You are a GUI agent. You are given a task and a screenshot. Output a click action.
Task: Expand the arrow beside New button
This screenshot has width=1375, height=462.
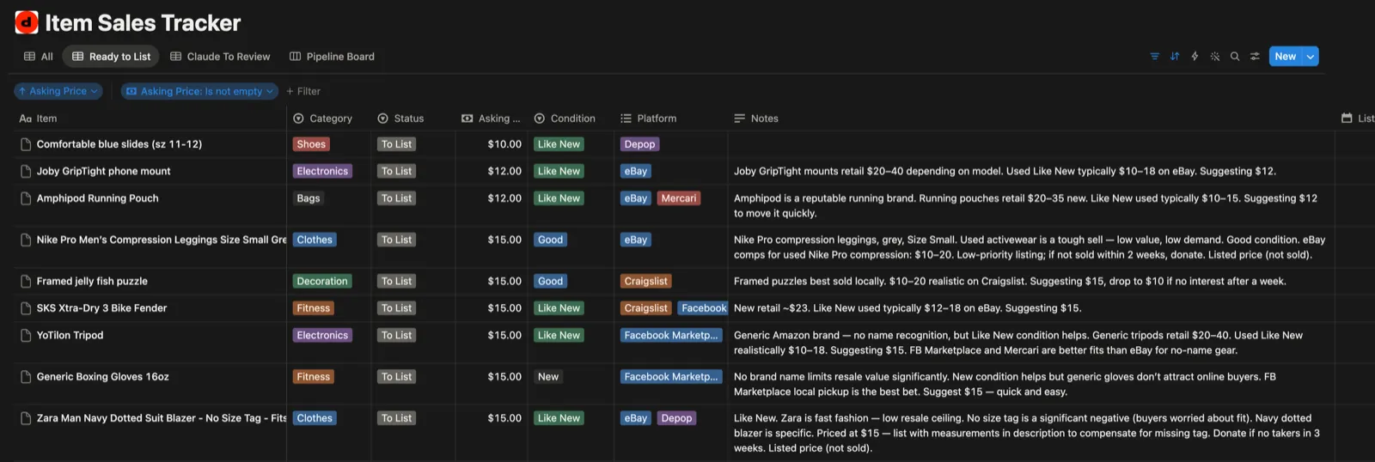pyautogui.click(x=1311, y=57)
